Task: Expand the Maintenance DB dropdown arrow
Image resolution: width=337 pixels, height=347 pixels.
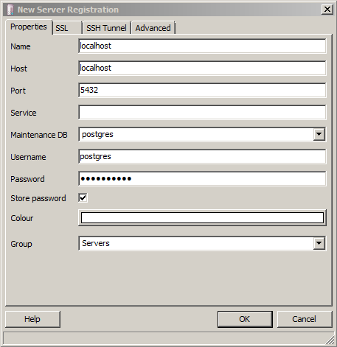Action: (x=319, y=134)
